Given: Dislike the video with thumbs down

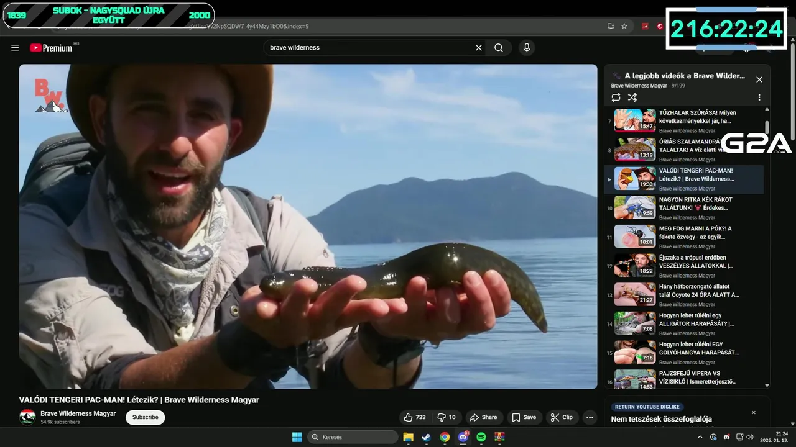Looking at the screenshot, I should tap(447, 417).
